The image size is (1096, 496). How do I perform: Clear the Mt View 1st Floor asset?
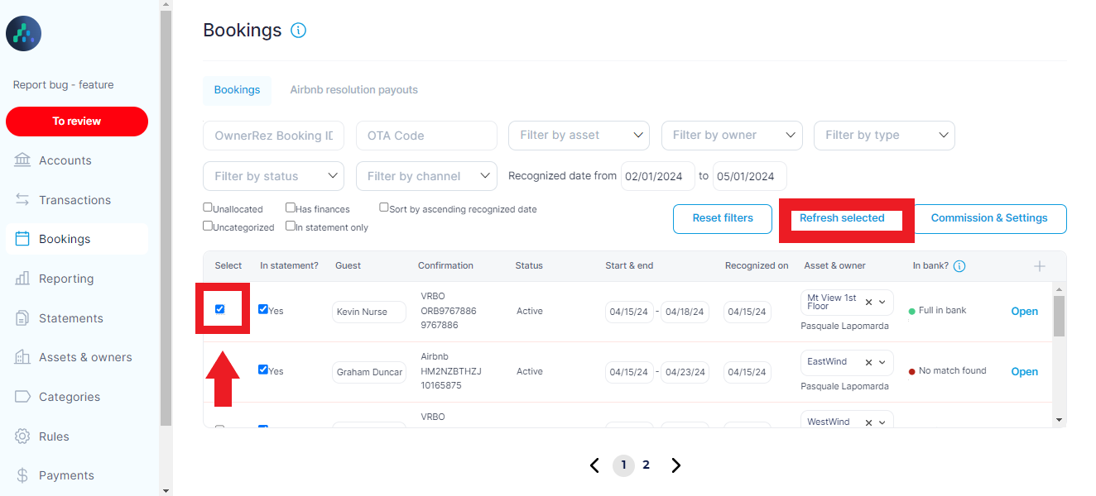pyautogui.click(x=868, y=303)
